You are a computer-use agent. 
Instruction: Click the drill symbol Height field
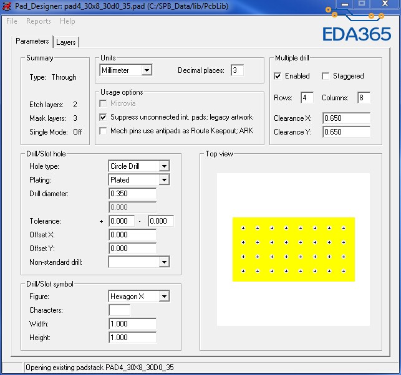pos(132,338)
